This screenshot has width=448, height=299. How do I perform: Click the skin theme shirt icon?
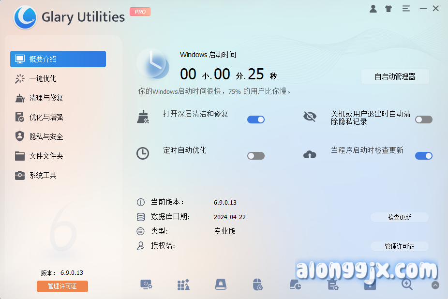[x=388, y=9]
